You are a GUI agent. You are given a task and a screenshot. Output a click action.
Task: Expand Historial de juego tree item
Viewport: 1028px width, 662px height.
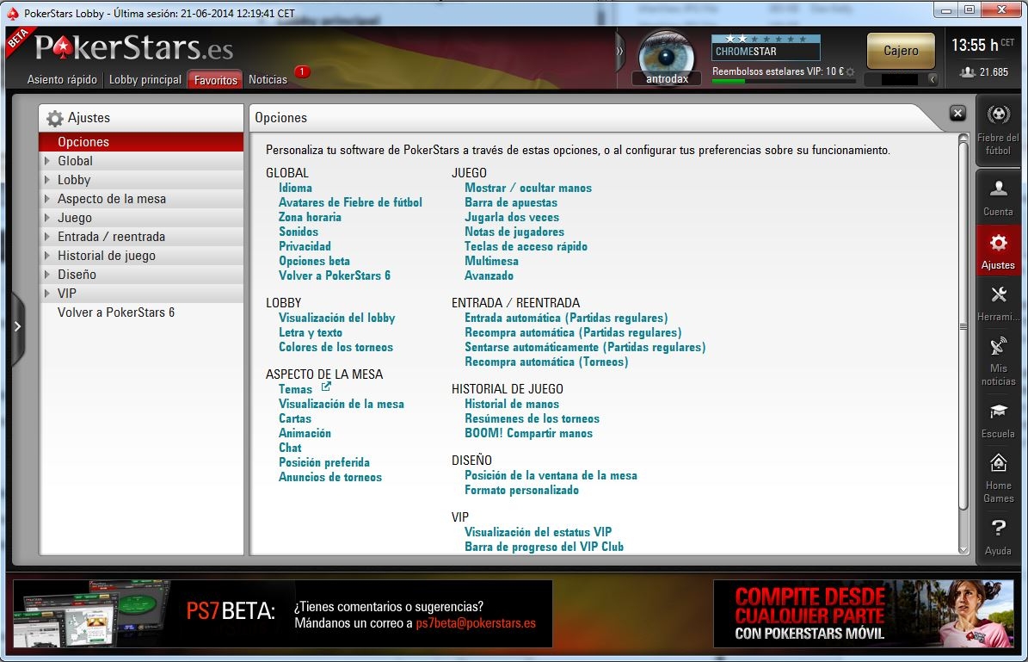tap(47, 256)
